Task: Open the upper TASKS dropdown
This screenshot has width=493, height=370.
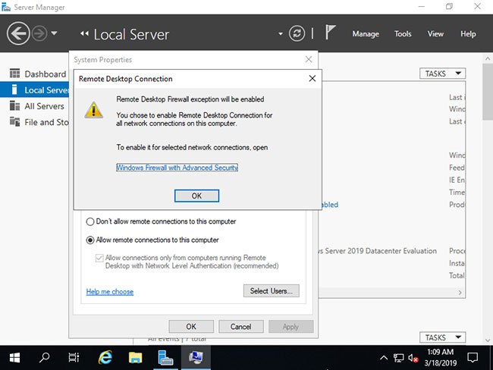Action: pos(442,74)
